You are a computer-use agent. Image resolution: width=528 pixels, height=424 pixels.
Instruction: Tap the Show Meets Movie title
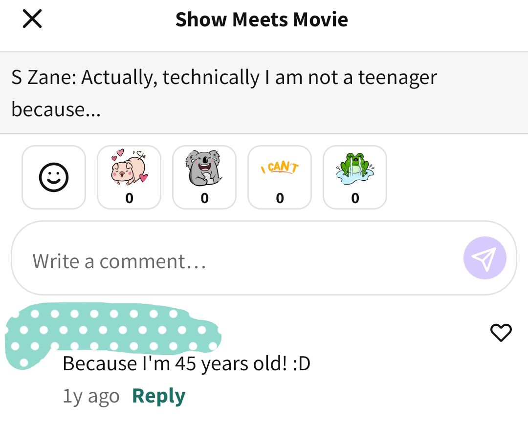tap(262, 19)
